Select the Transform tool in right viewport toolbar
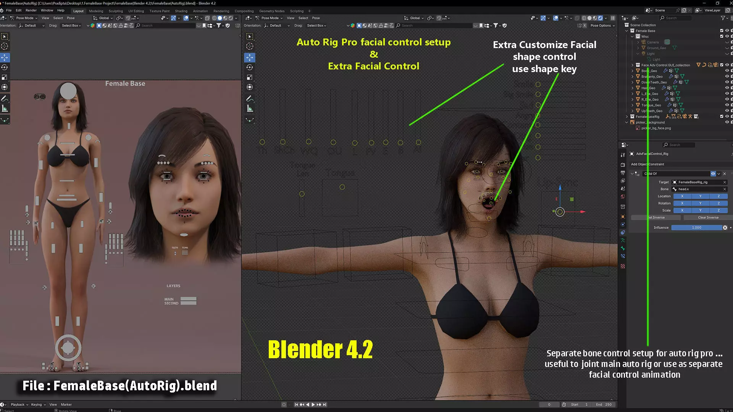 point(249,87)
